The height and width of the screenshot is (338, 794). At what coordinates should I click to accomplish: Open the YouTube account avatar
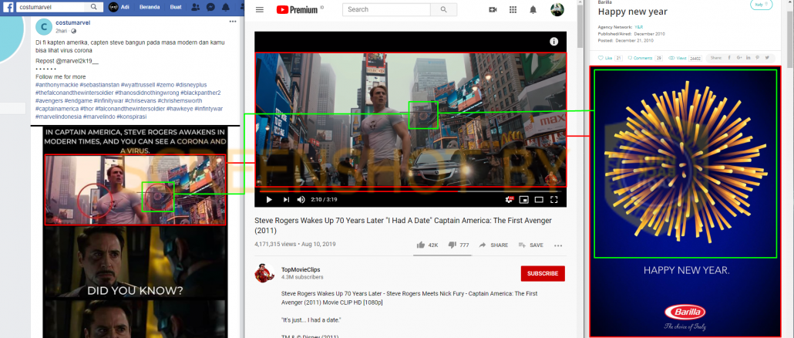click(557, 9)
